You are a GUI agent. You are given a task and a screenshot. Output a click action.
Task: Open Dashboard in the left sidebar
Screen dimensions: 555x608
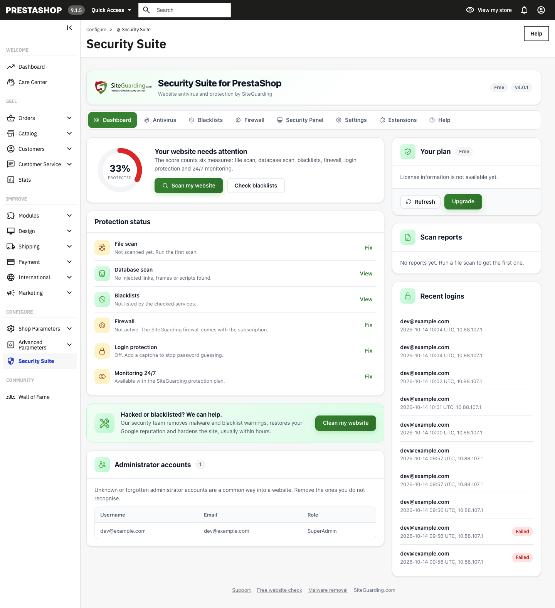point(40,67)
